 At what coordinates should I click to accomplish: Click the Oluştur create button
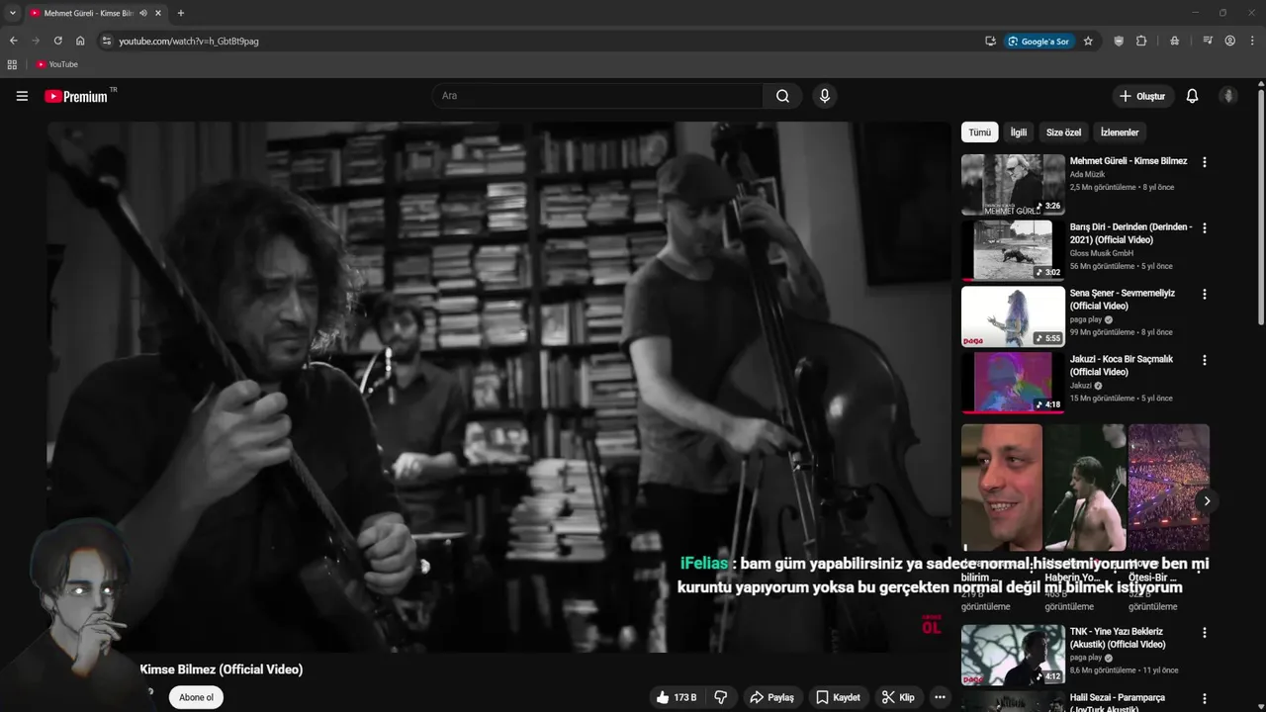(x=1141, y=96)
